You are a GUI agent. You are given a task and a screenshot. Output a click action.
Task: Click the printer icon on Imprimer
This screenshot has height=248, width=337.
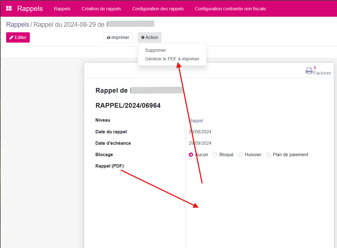[109, 38]
